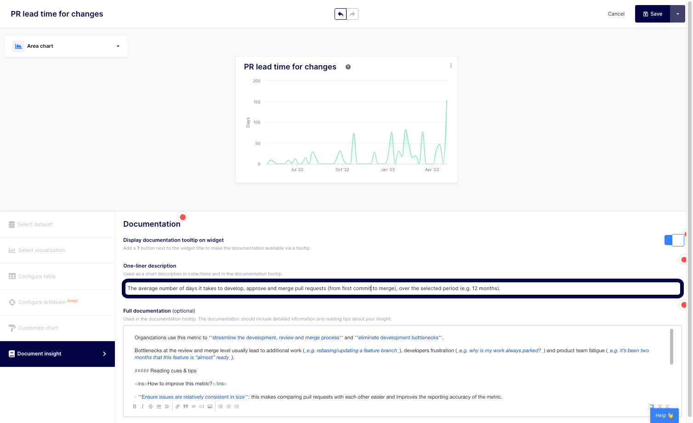Viewport: 693px width, 423px height.
Task: Open the Help chat button
Action: point(664,415)
